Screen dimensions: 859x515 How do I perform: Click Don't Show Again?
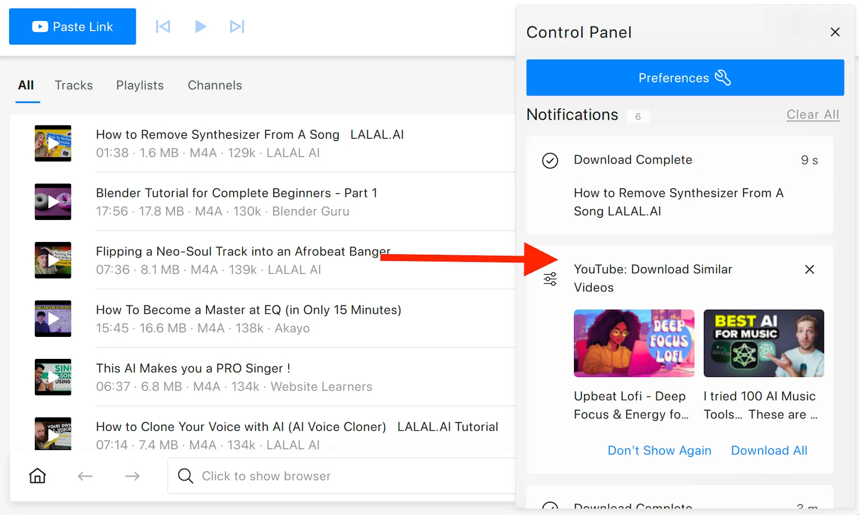coord(659,451)
